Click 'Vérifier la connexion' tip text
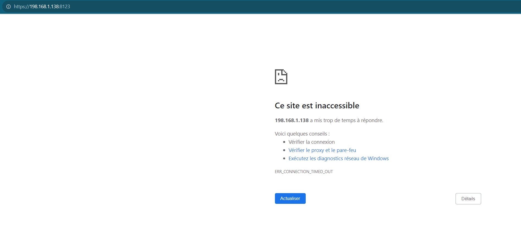This screenshot has height=234, width=521. point(311,142)
